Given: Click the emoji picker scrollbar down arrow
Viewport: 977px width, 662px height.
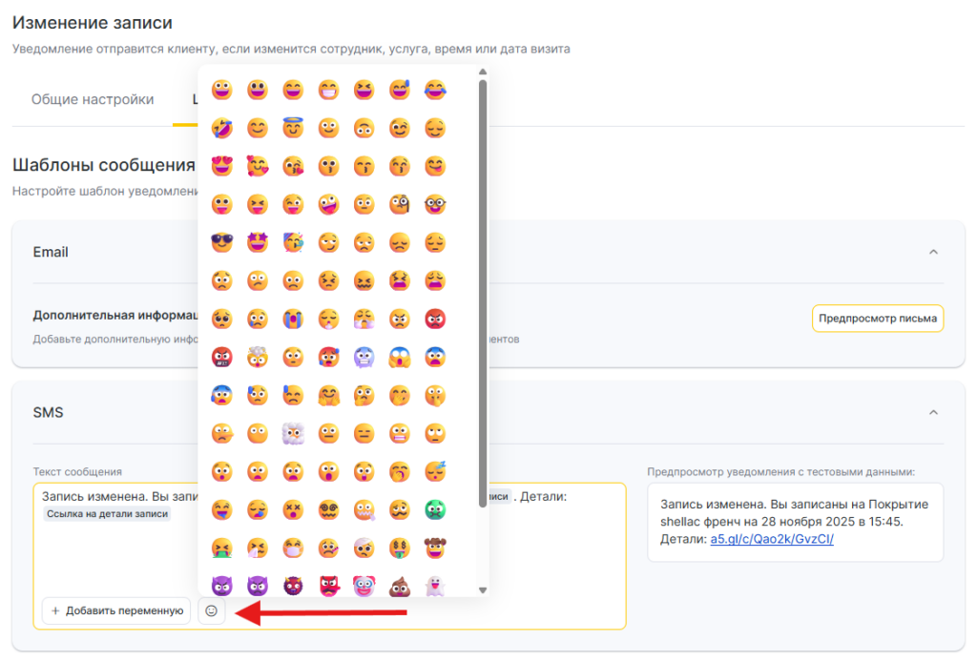Looking at the screenshot, I should click(x=483, y=590).
